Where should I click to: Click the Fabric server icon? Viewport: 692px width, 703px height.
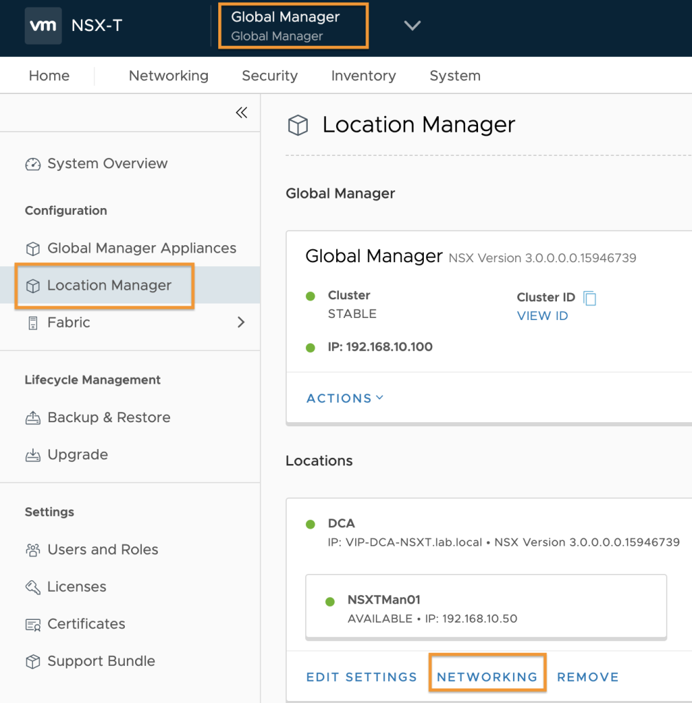click(x=33, y=323)
